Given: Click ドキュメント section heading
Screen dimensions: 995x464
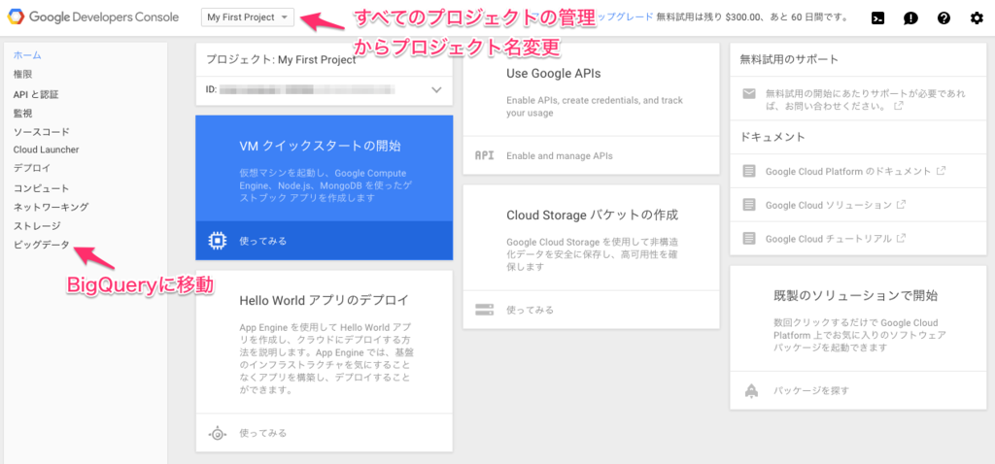Looking at the screenshot, I should [x=772, y=136].
